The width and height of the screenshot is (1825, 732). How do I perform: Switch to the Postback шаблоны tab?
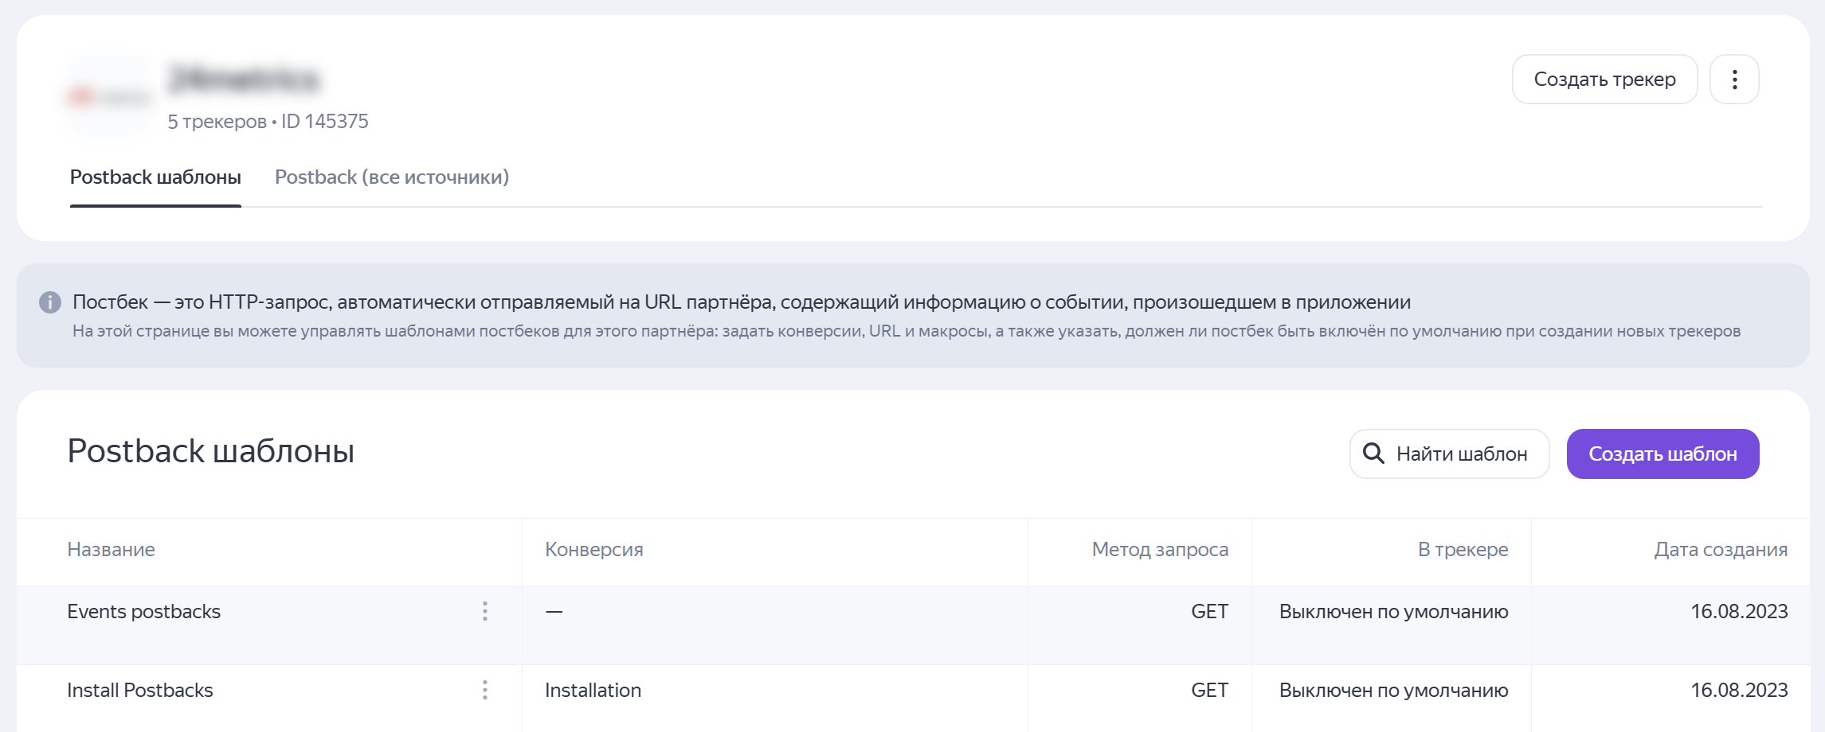click(x=155, y=177)
